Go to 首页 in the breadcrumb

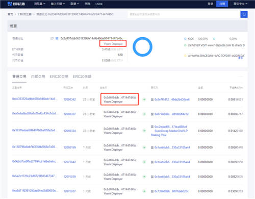click(10, 14)
